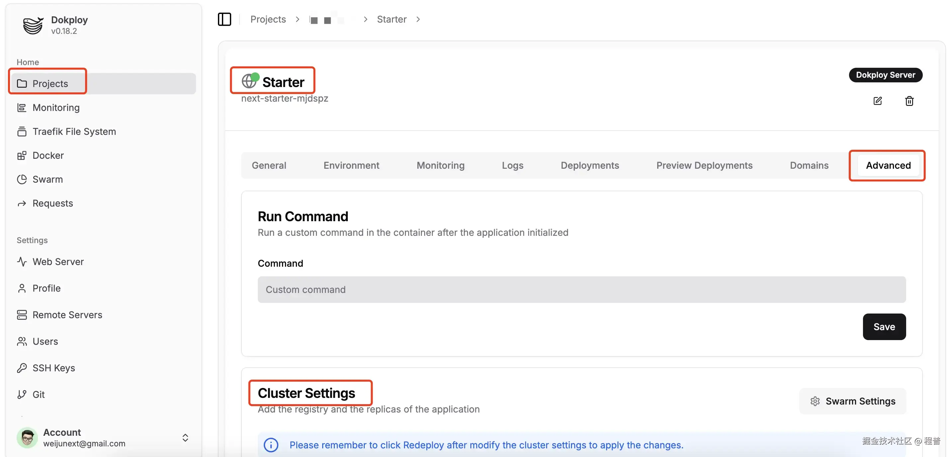Click the trash delete icon
952x457 pixels.
pyautogui.click(x=909, y=101)
